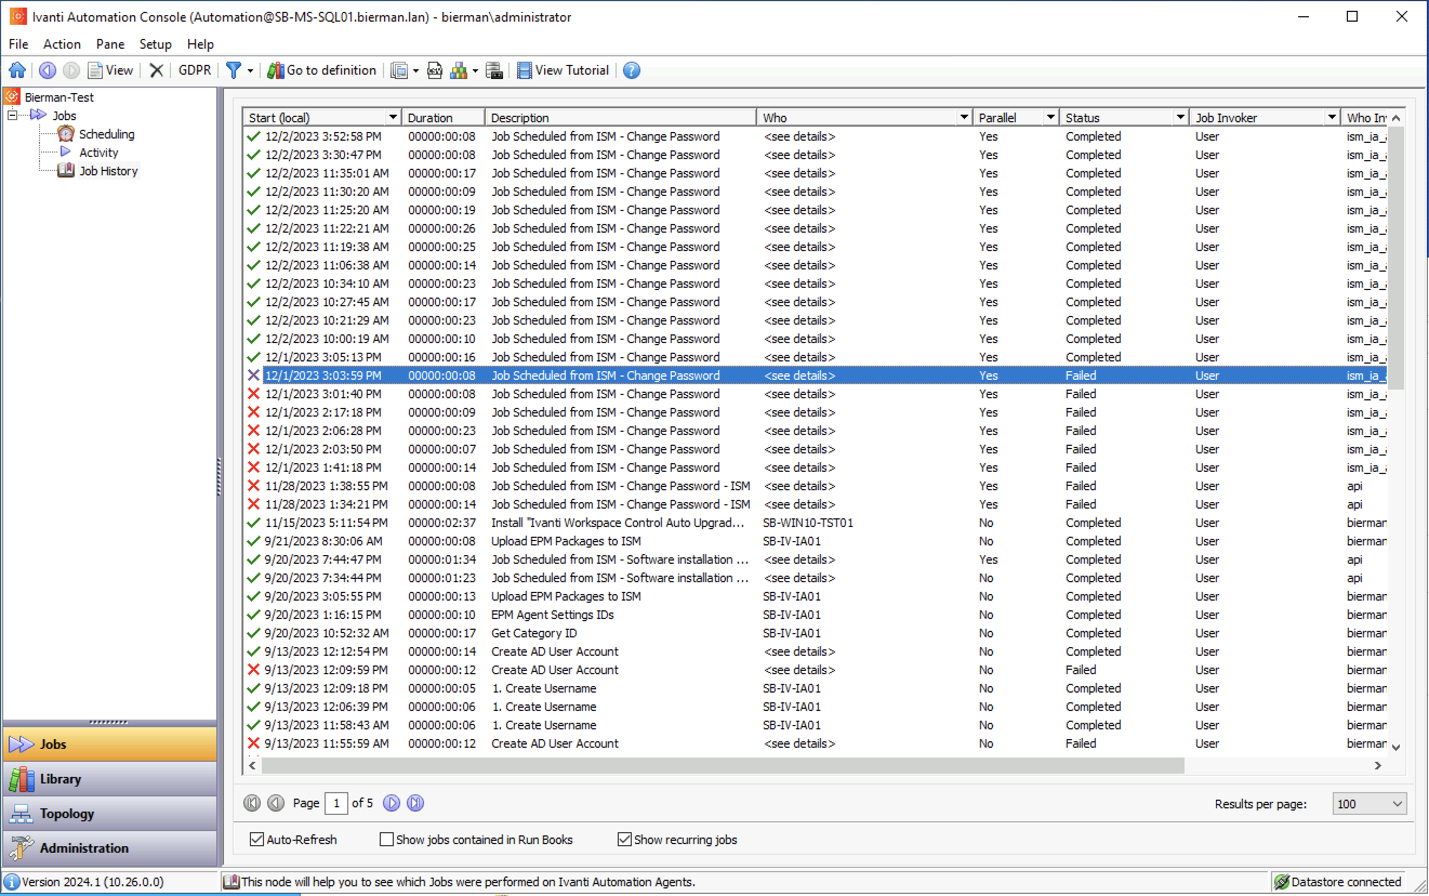The image size is (1429, 896).
Task: Click red X icon of 9/13/2023 12:09:59 PM job
Action: click(254, 670)
